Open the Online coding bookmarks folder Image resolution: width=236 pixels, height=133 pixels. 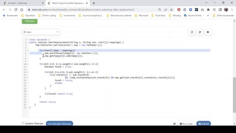[x=47, y=16]
